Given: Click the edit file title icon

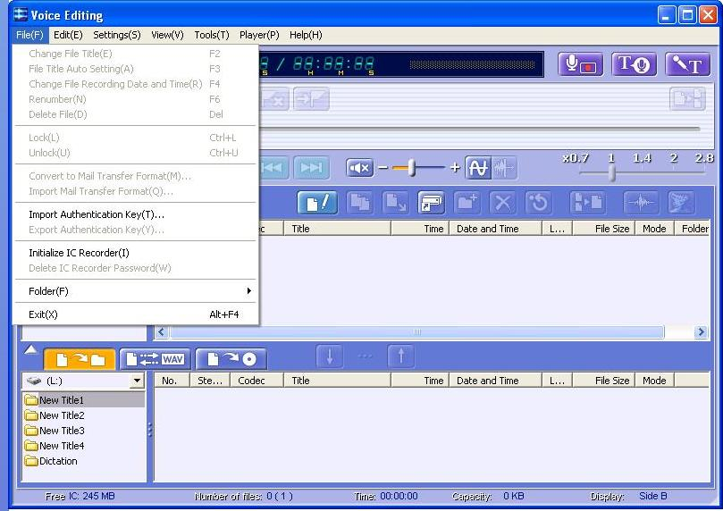Looking at the screenshot, I should (317, 203).
